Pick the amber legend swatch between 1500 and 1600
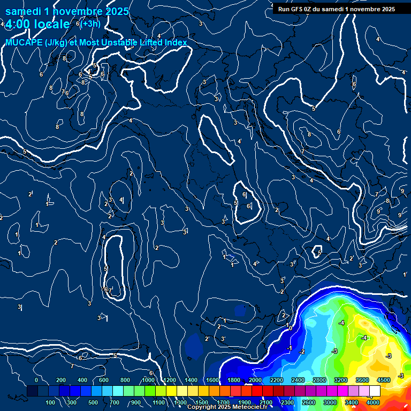411x411 pixels. [203, 391]
